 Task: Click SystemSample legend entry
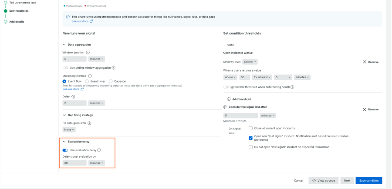pyautogui.click(x=74, y=6)
